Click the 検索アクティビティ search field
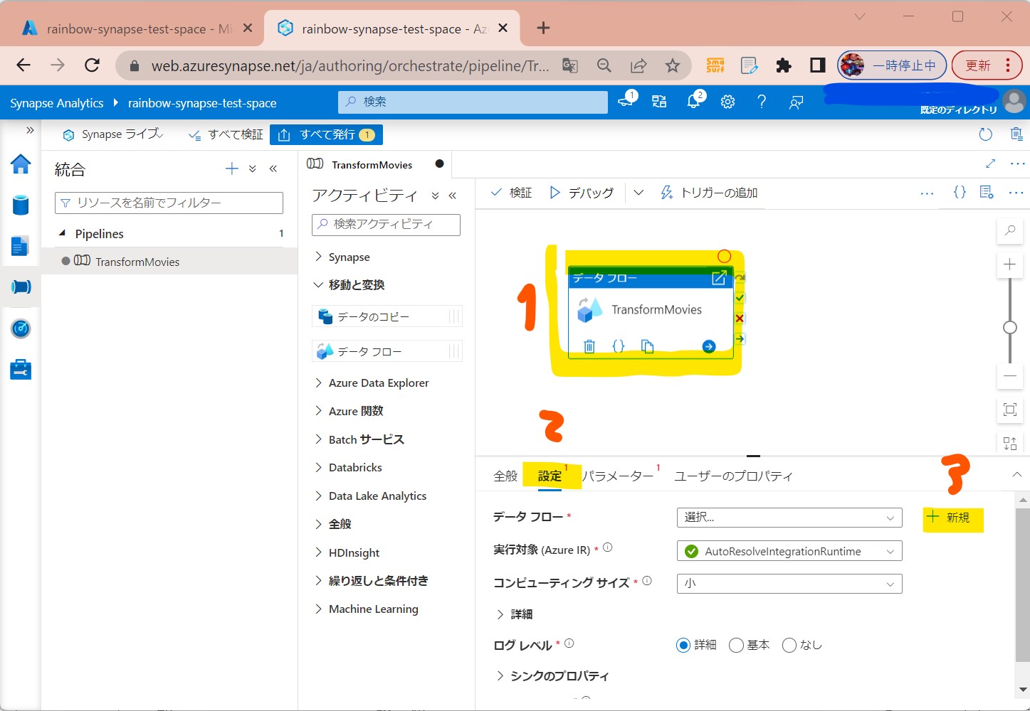This screenshot has height=711, width=1030. coord(386,225)
